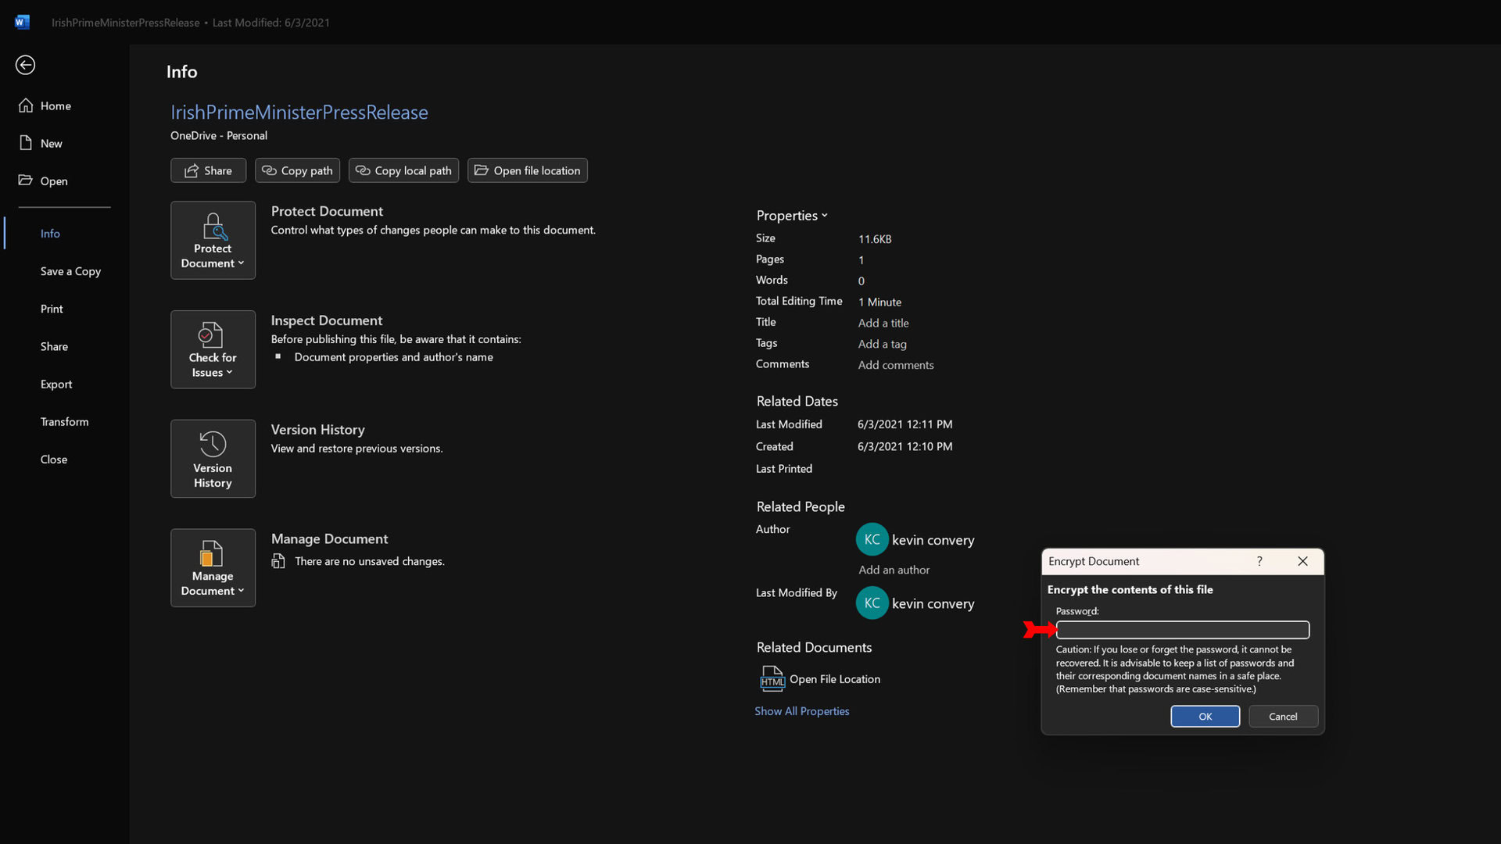1501x844 pixels.
Task: Click OK to confirm encryption password
Action: point(1205,716)
